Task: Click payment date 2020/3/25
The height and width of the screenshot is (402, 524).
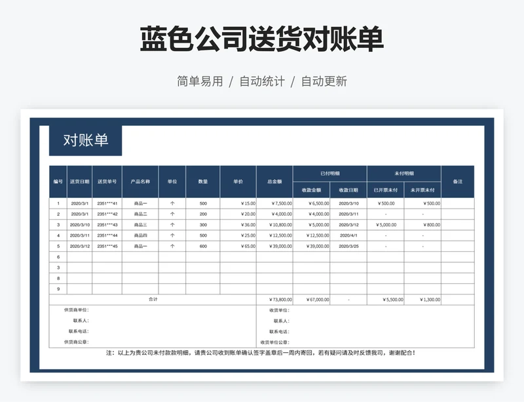Action: [x=348, y=247]
